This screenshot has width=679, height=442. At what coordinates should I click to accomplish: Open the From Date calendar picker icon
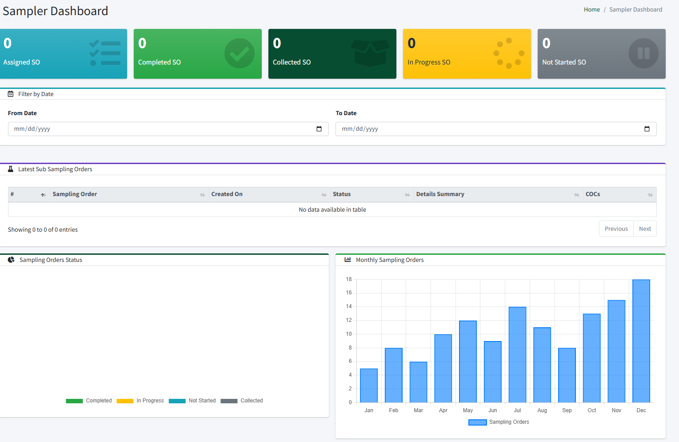[x=319, y=129]
